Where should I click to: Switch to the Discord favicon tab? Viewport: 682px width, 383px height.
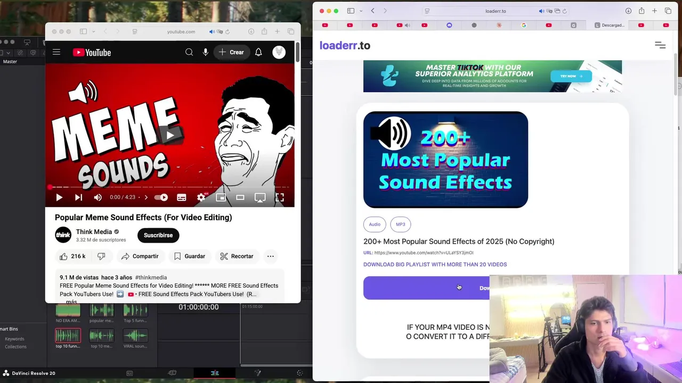point(449,25)
